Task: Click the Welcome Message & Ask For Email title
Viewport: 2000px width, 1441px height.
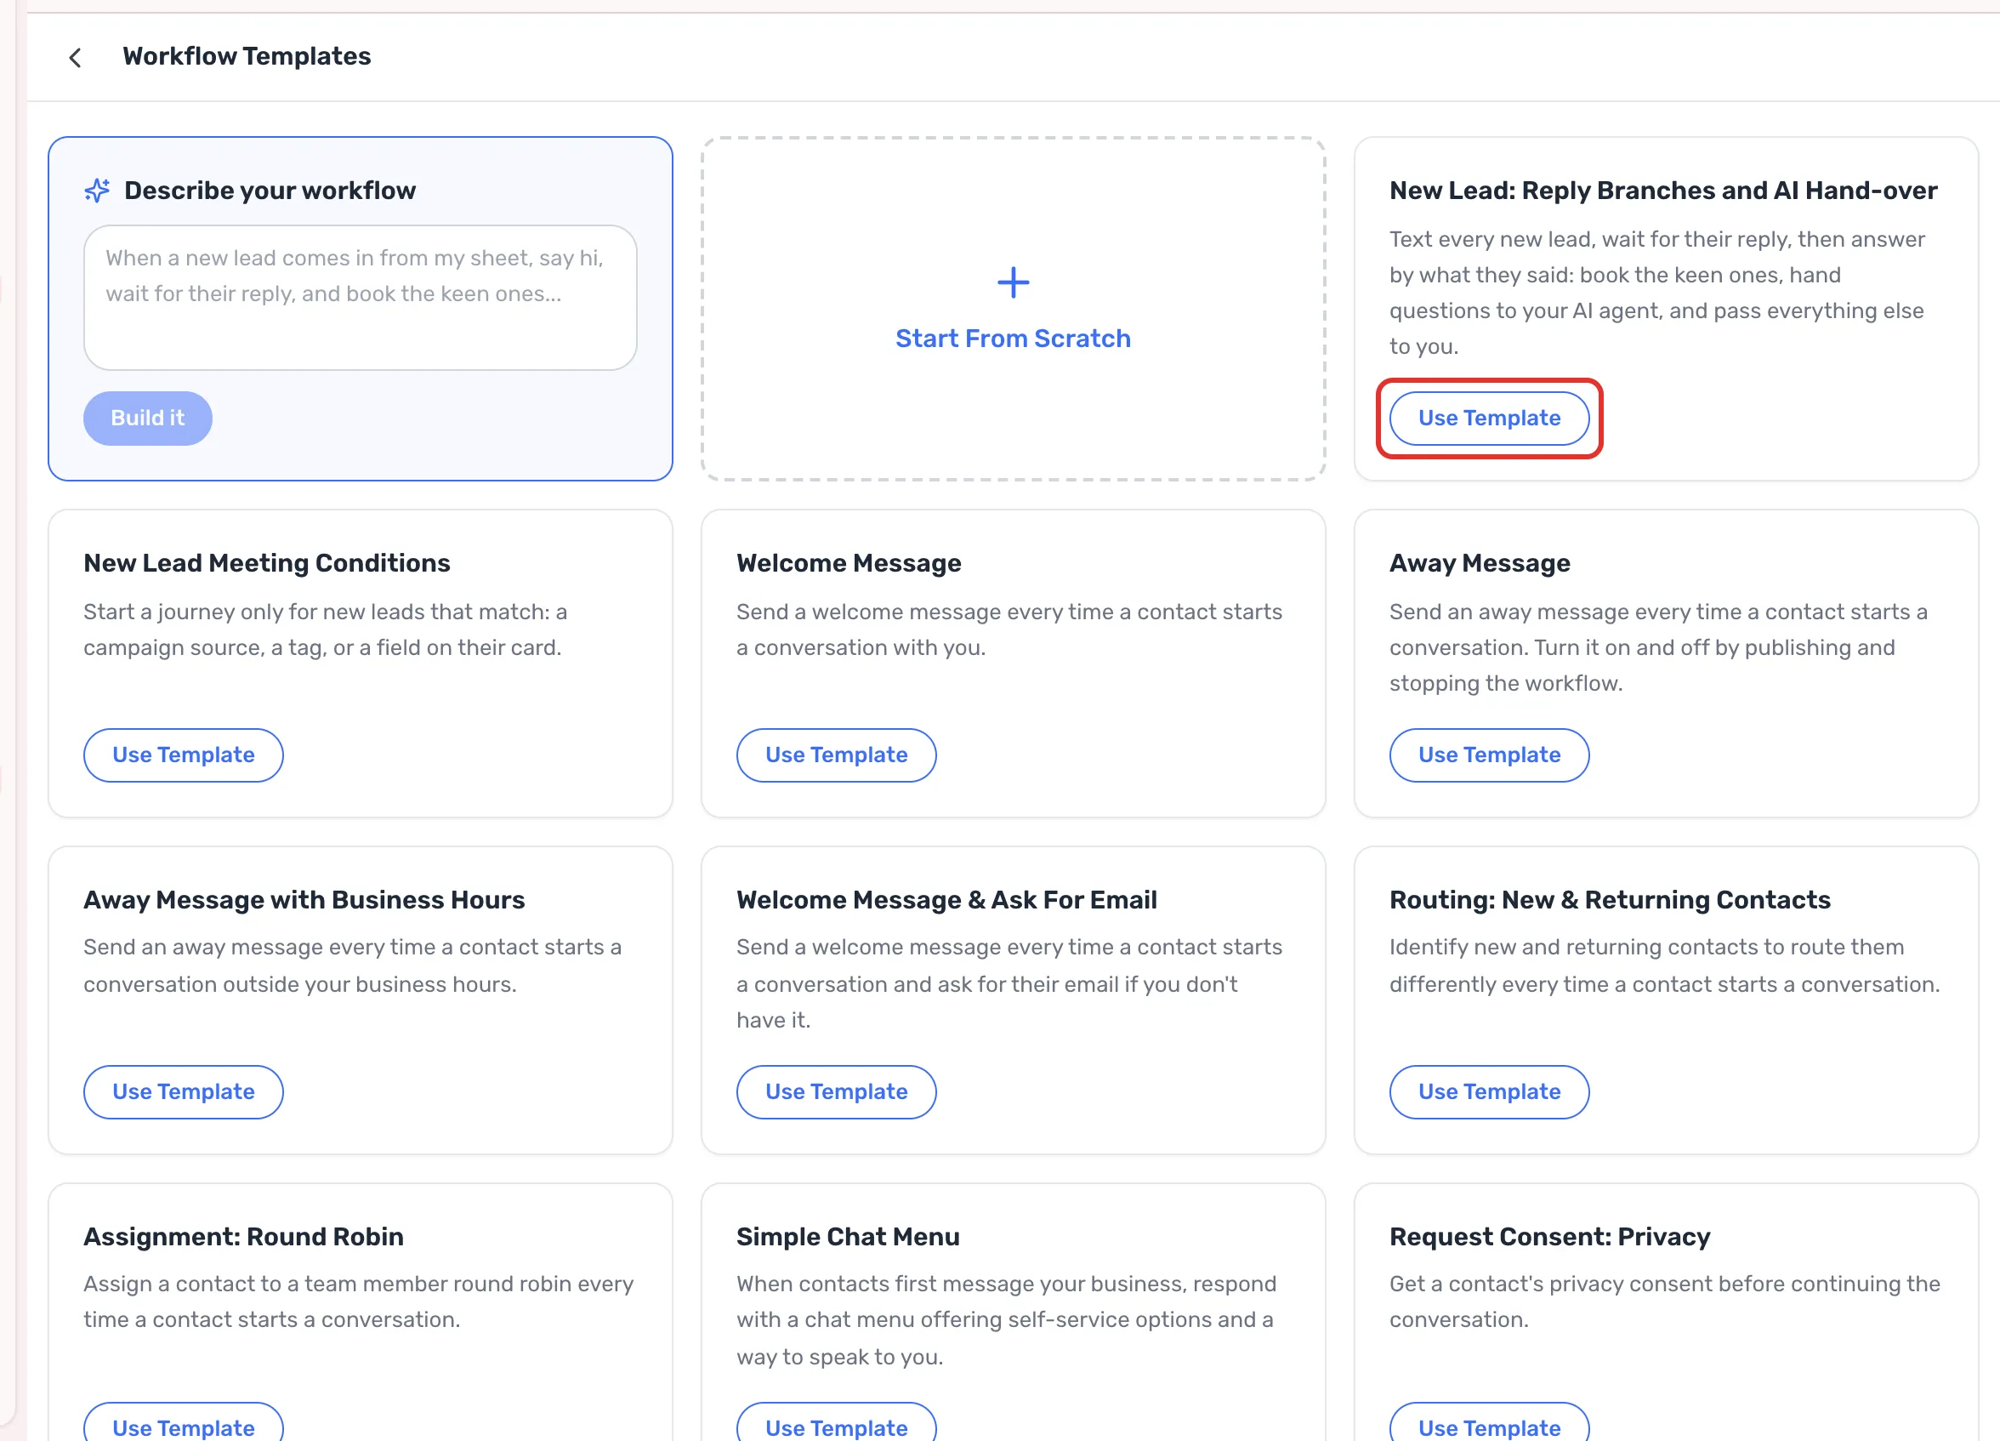Action: (946, 899)
